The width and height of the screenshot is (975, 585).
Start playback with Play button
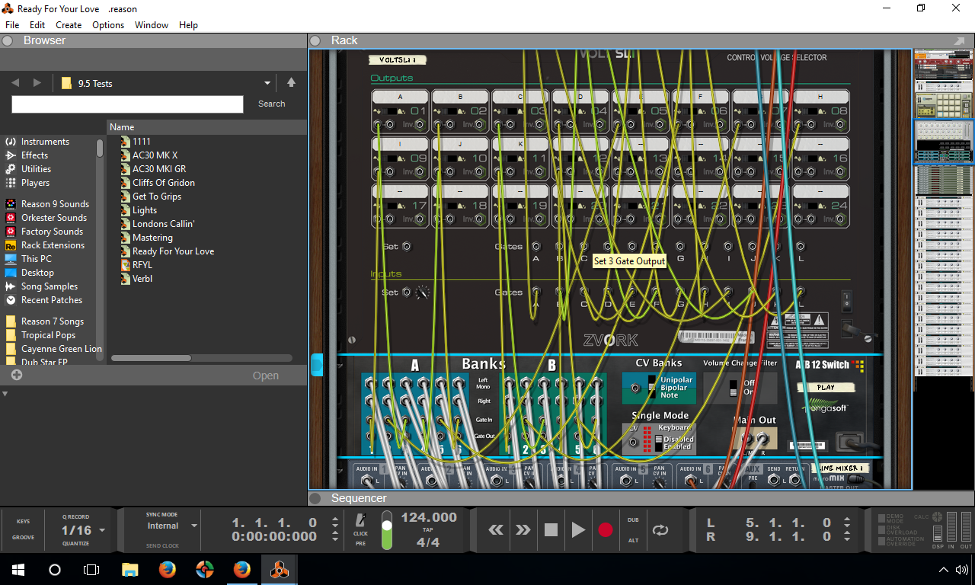(578, 530)
